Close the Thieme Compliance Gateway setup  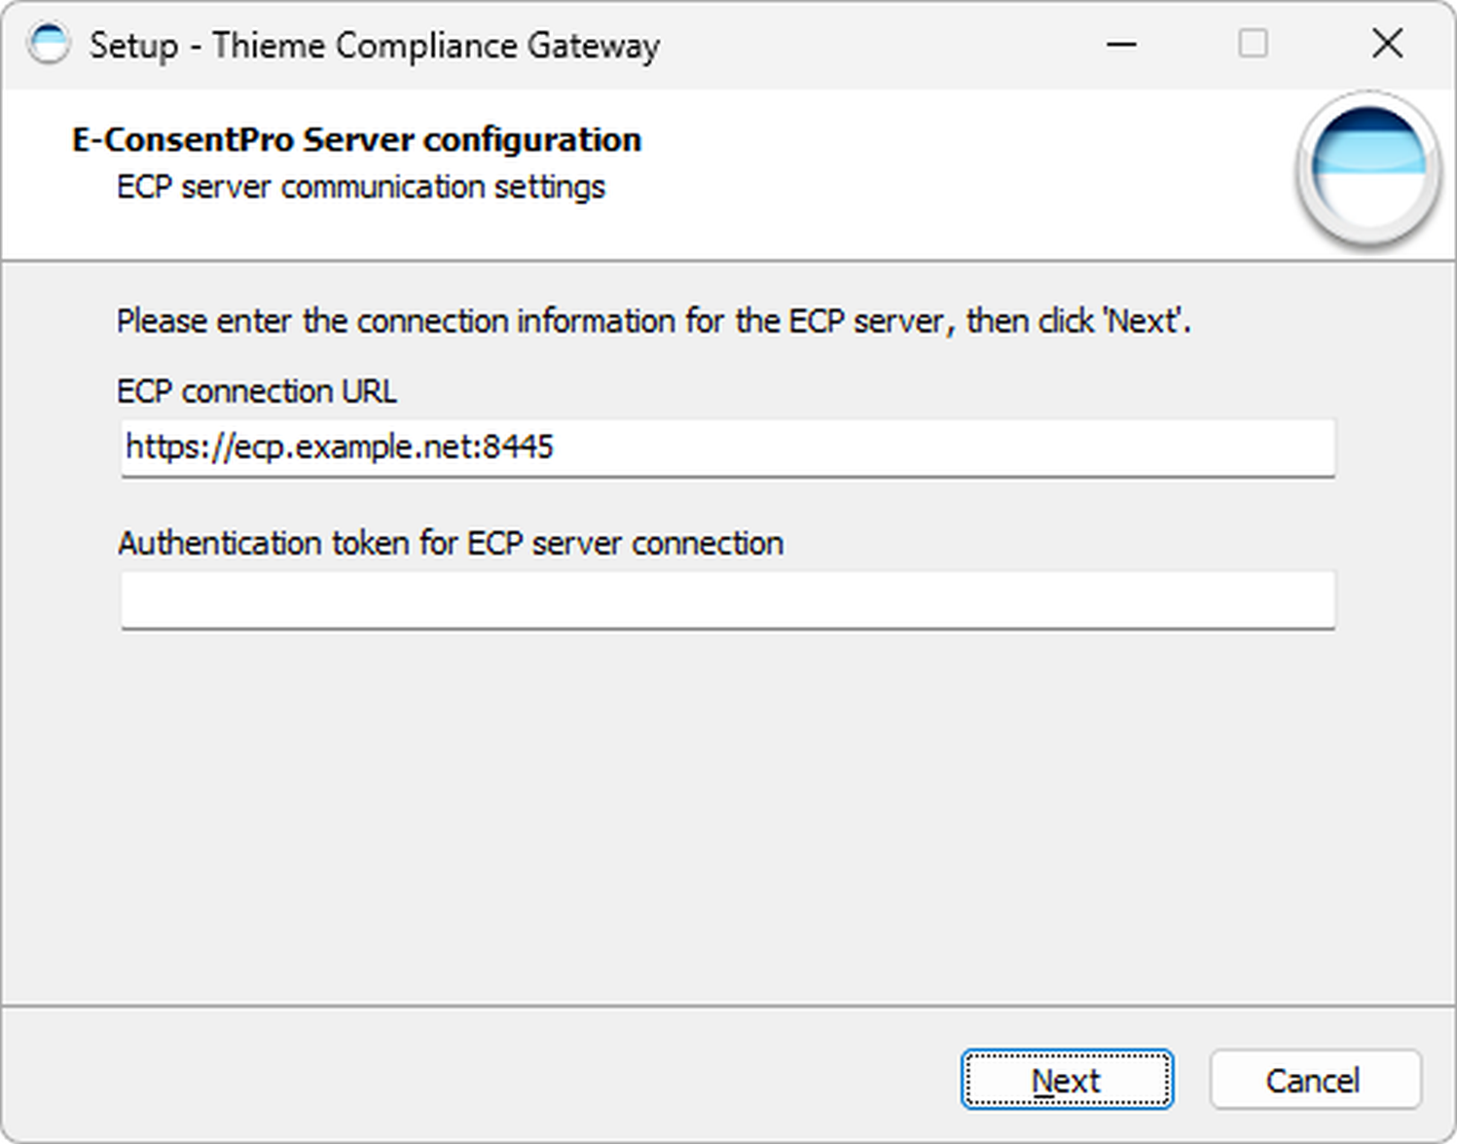1387,45
